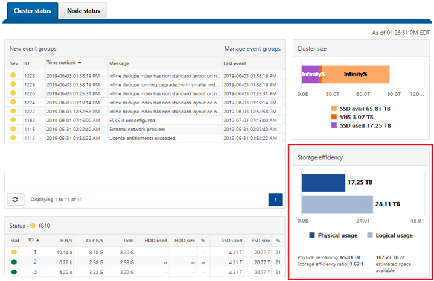434x281 pixels.
Task: Sort events by Sev column header
Action: pos(14,63)
